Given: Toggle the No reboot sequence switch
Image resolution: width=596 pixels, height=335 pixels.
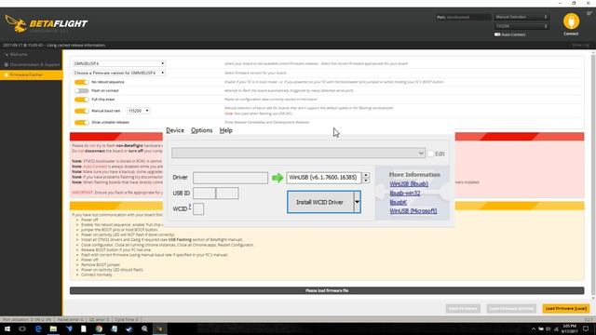Looking at the screenshot, I should coord(81,82).
